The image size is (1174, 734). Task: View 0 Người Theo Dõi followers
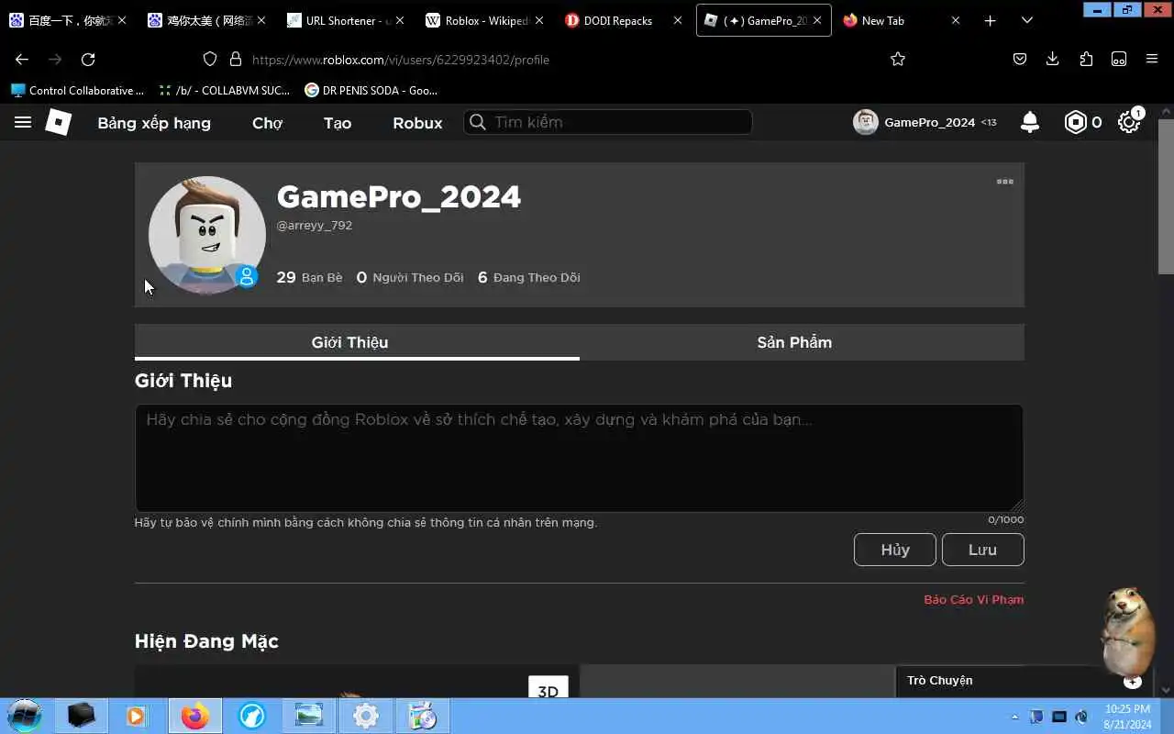[x=410, y=277]
